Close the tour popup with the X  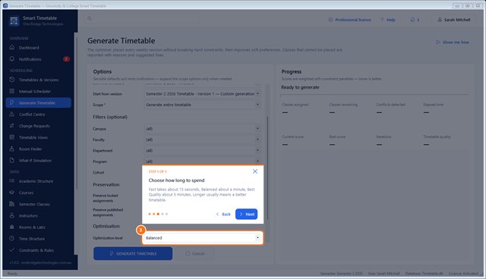click(255, 171)
